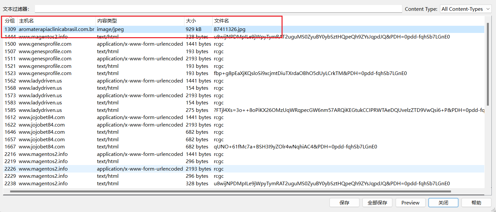Click the 文本过滤器 text filter input field
This screenshot has width=496, height=212.
[218, 9]
